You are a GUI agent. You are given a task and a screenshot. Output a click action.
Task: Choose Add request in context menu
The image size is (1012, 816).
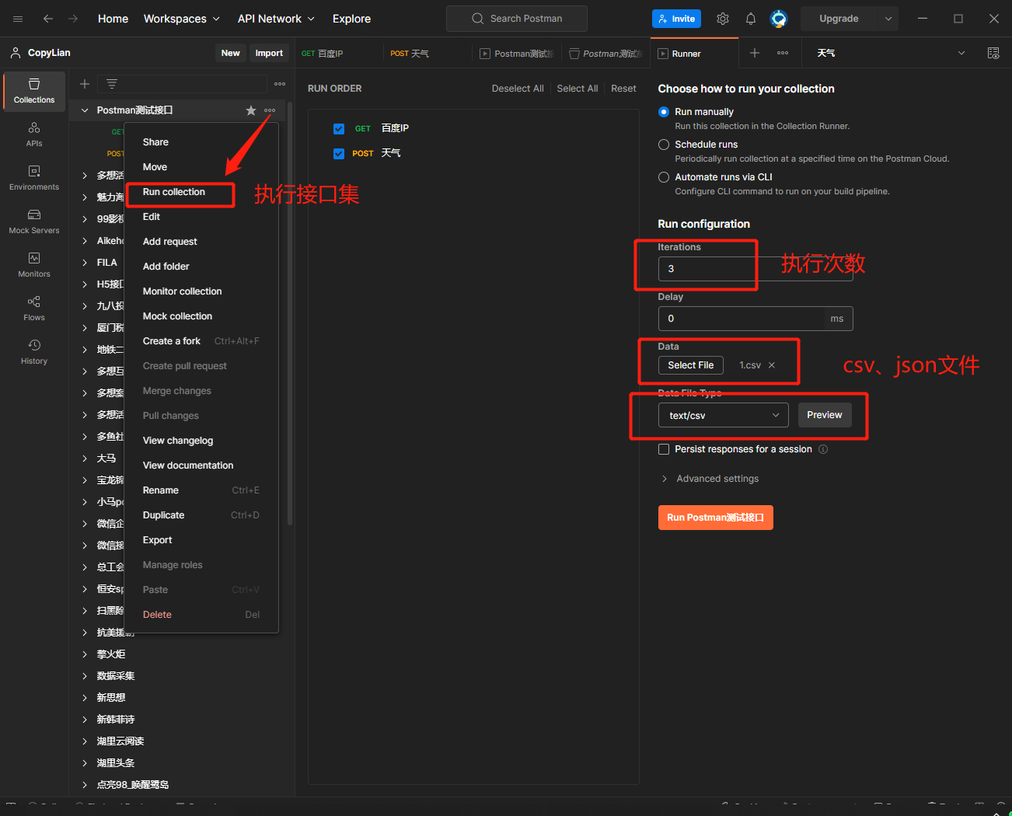[201, 242]
